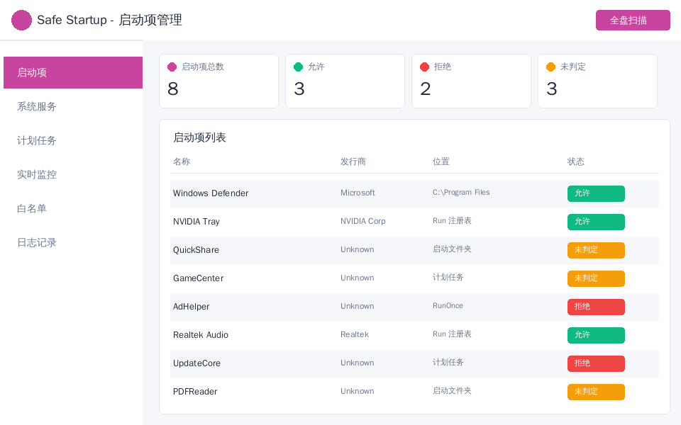Click the C:\Program Files location cell
This screenshot has height=425, width=681.
point(461,193)
